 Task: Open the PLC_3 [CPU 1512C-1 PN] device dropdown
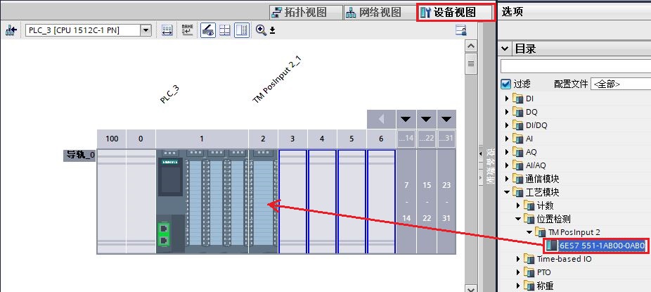point(146,30)
